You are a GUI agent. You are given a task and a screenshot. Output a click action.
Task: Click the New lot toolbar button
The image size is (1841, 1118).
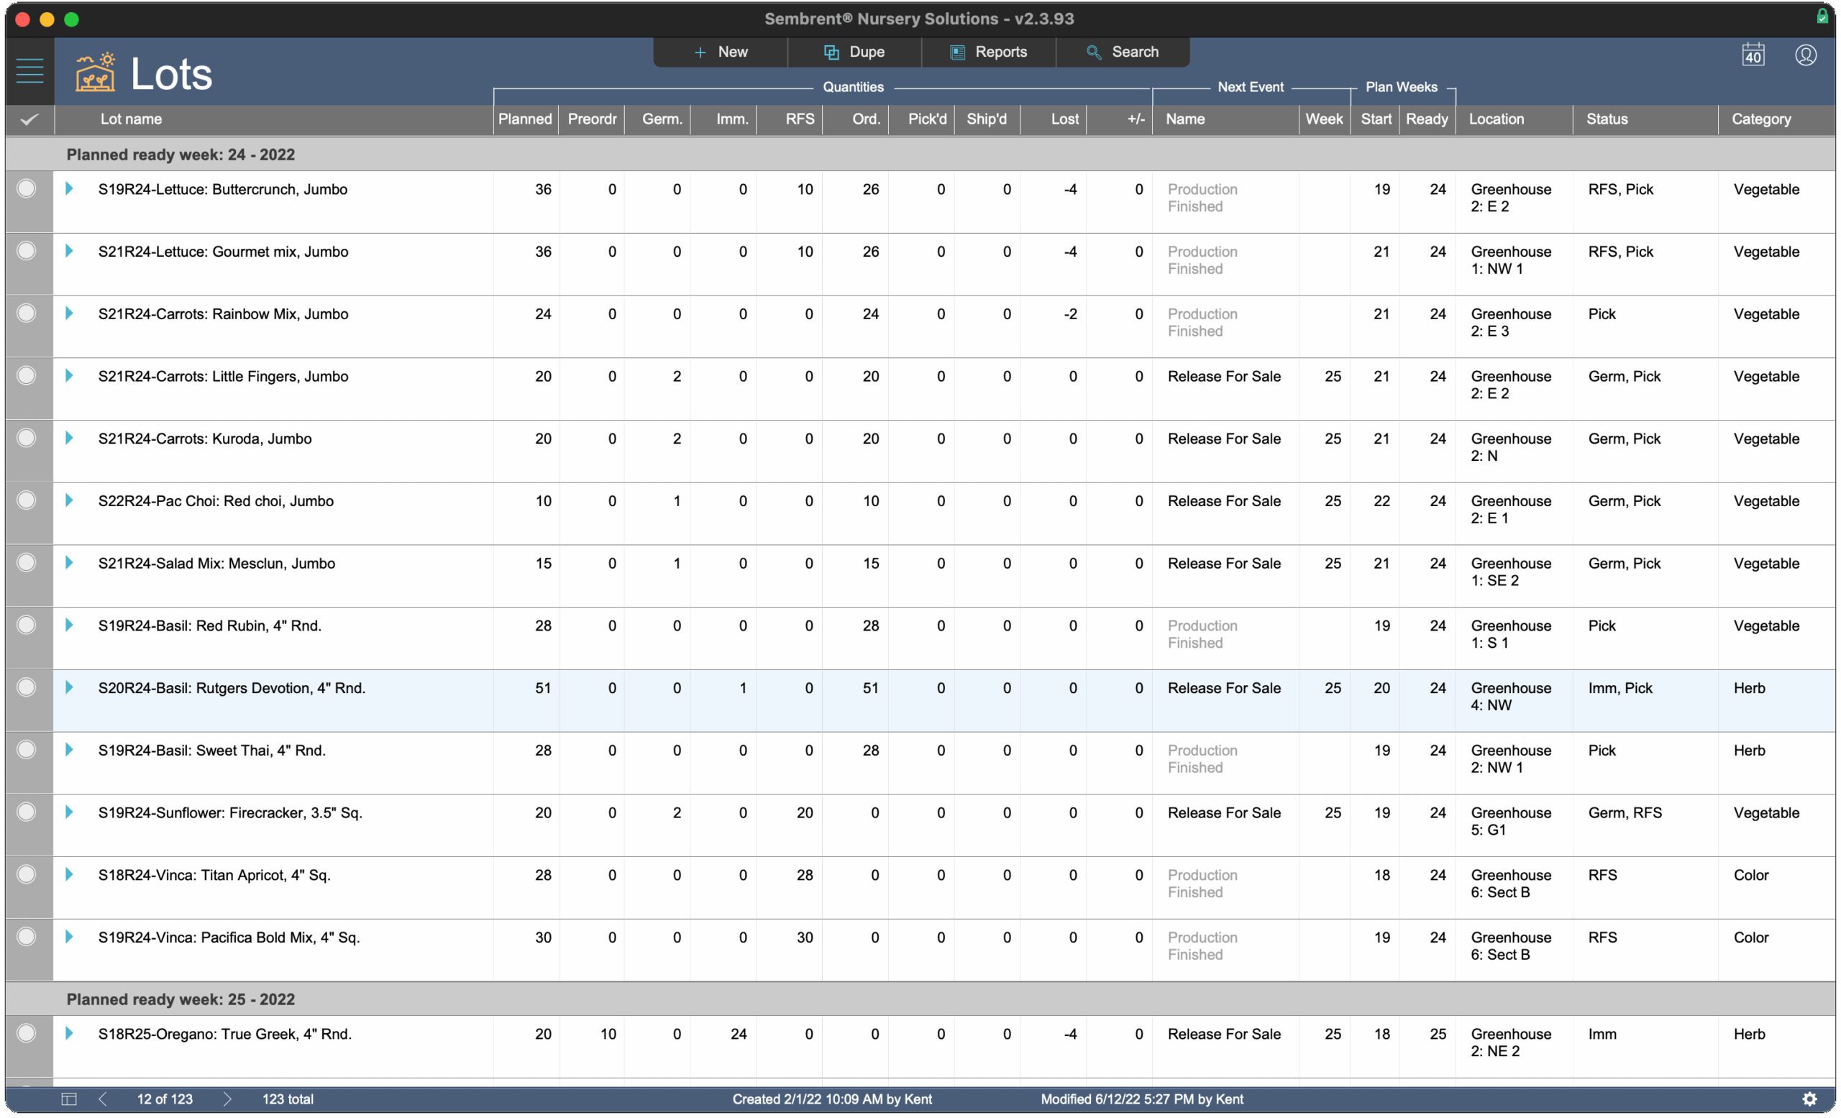pos(721,52)
